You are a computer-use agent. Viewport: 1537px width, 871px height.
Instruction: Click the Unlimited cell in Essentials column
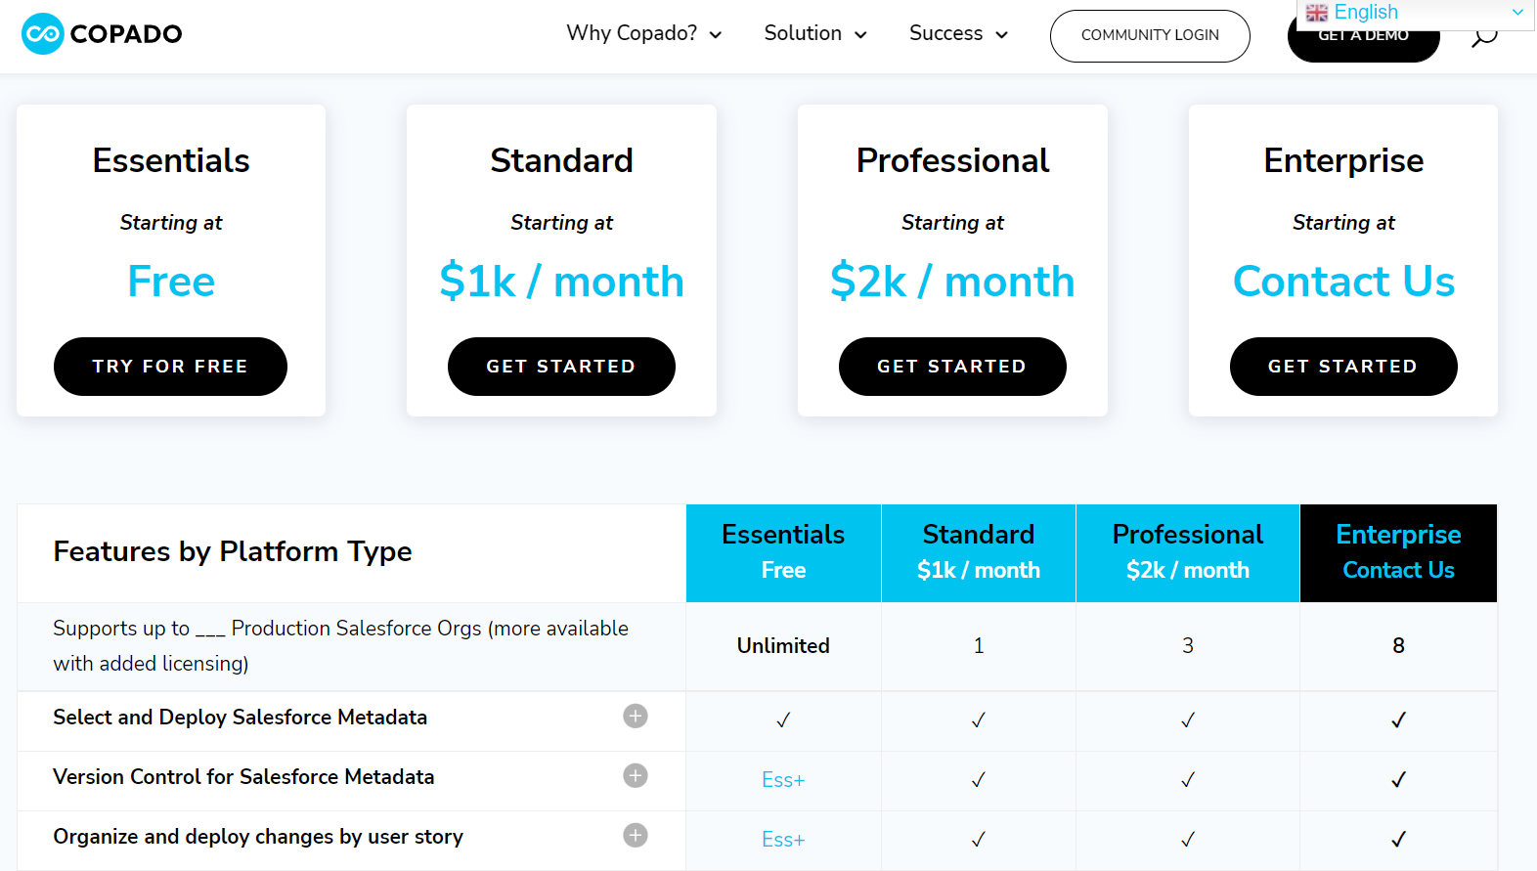(x=783, y=646)
